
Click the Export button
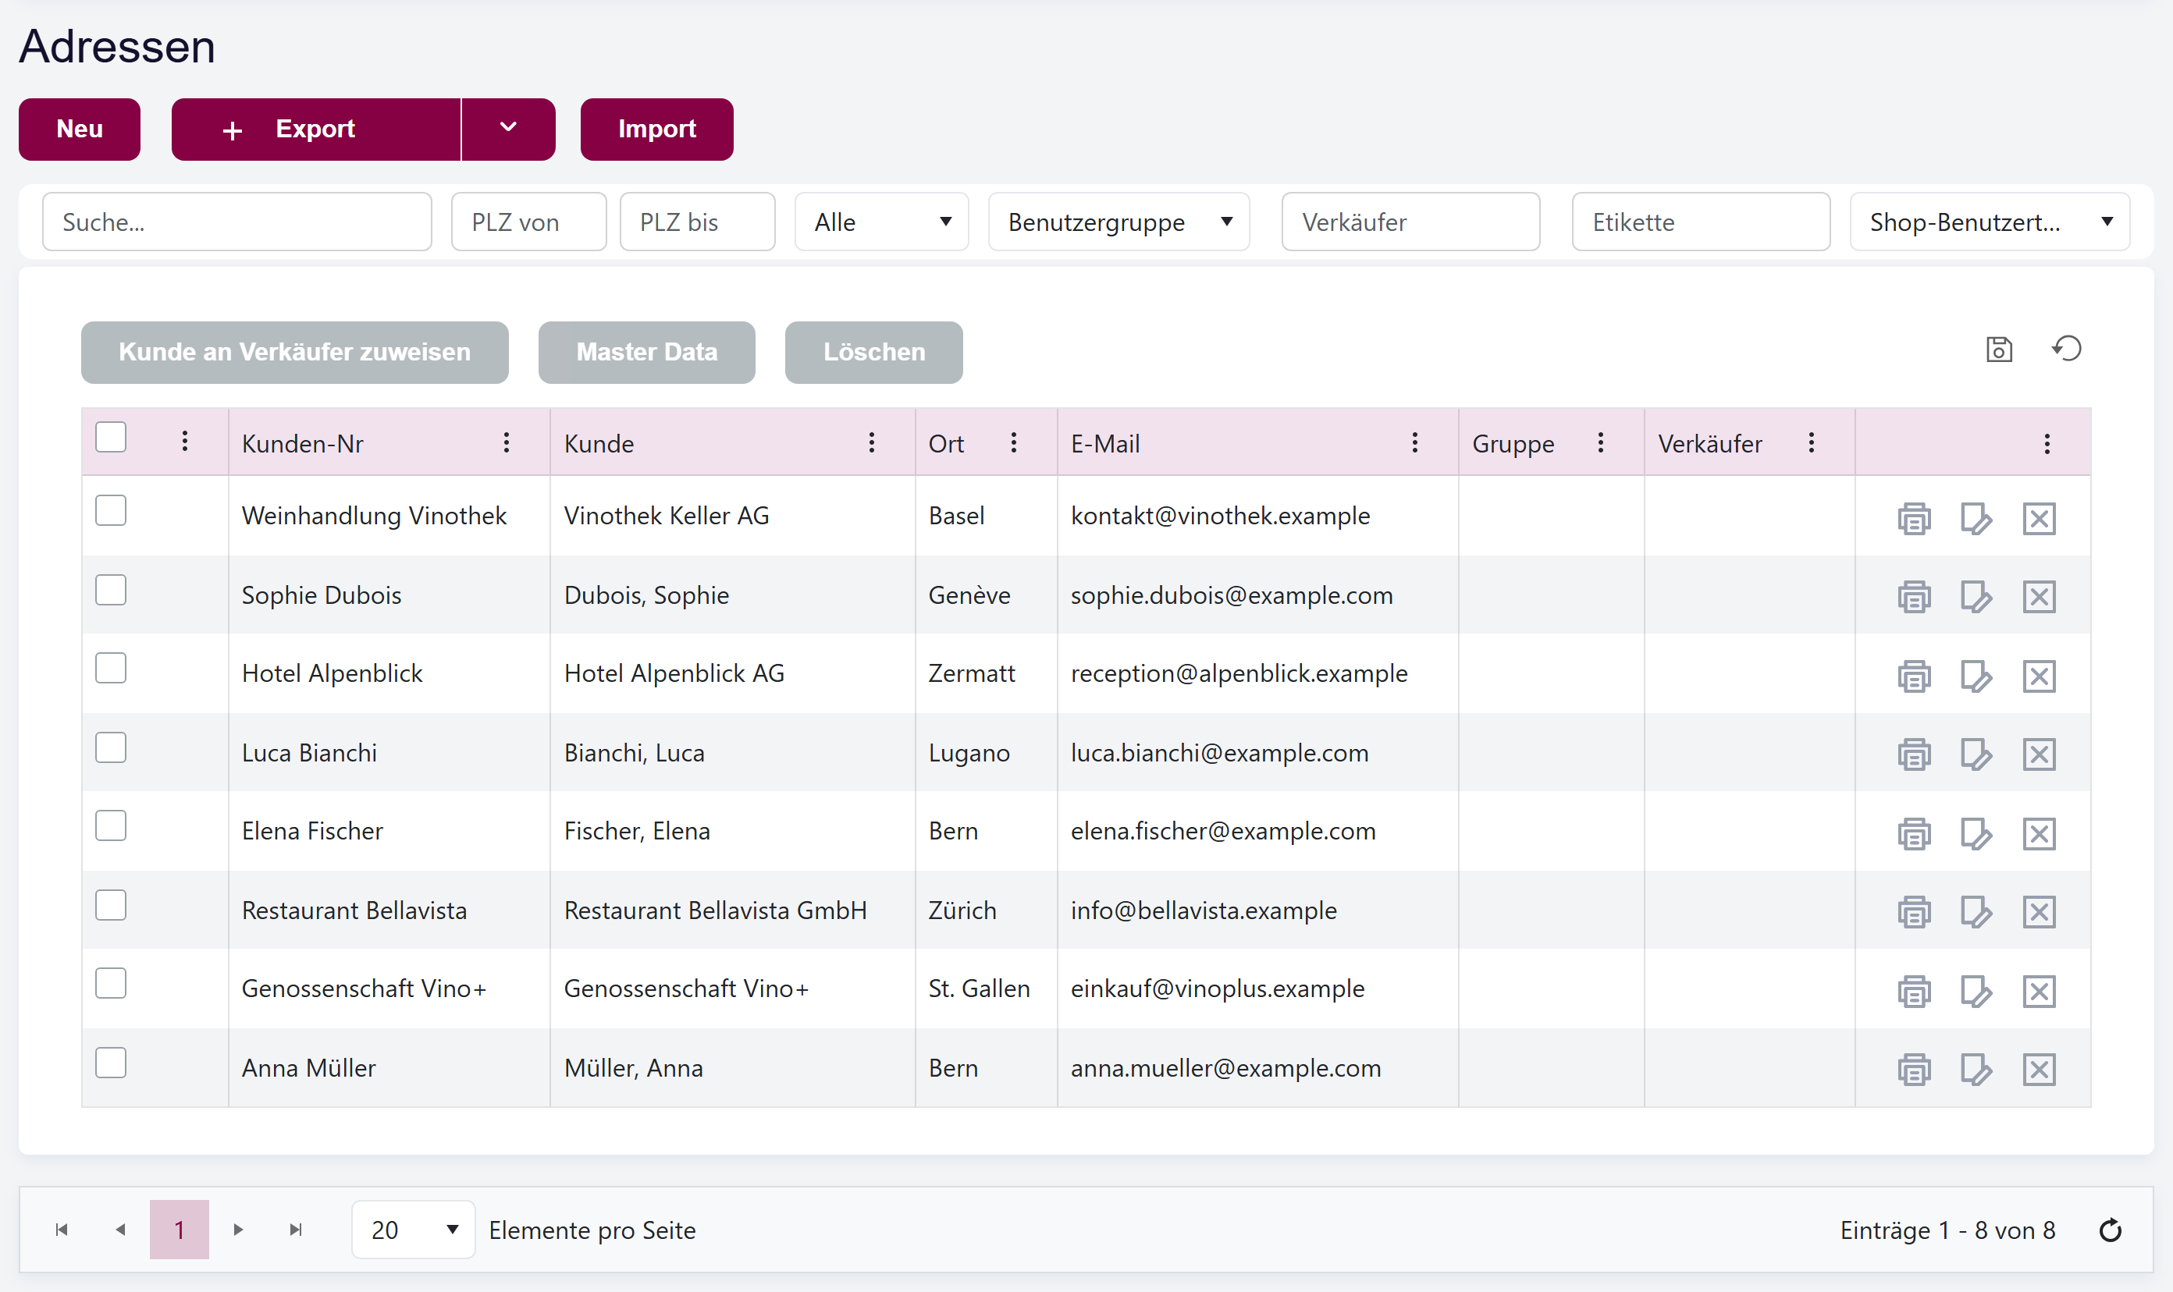(x=315, y=129)
